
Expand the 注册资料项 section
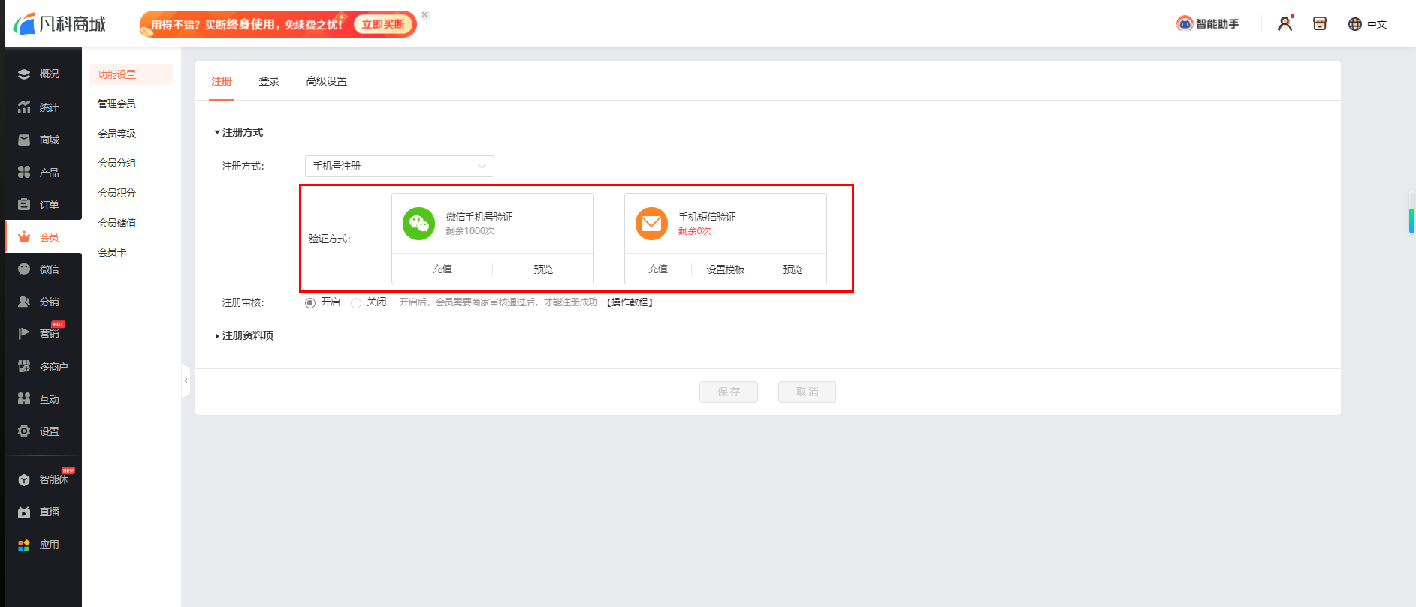tap(244, 335)
